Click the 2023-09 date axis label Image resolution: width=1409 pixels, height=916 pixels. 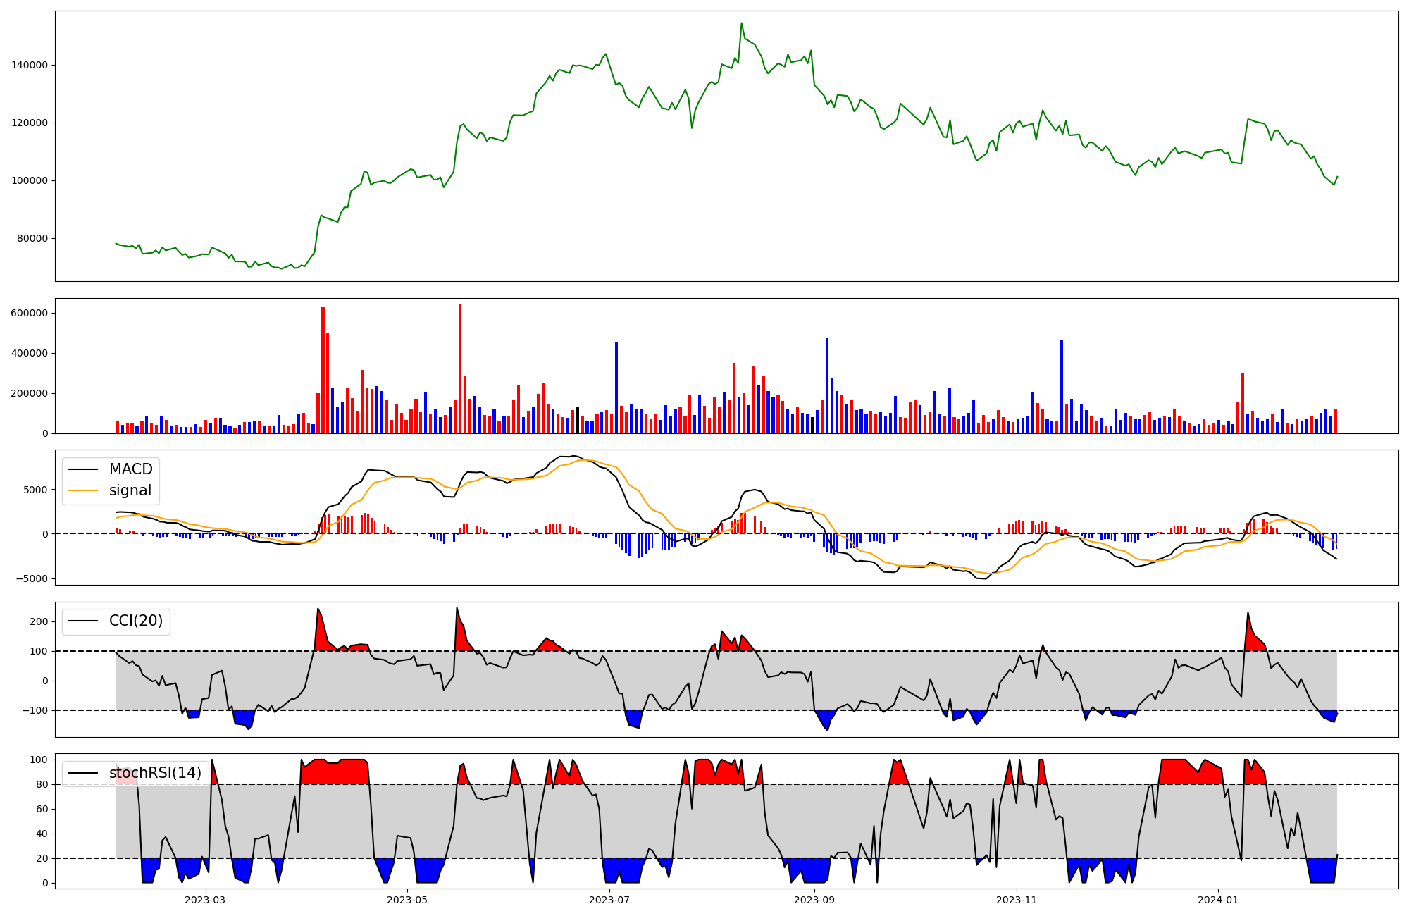814,900
